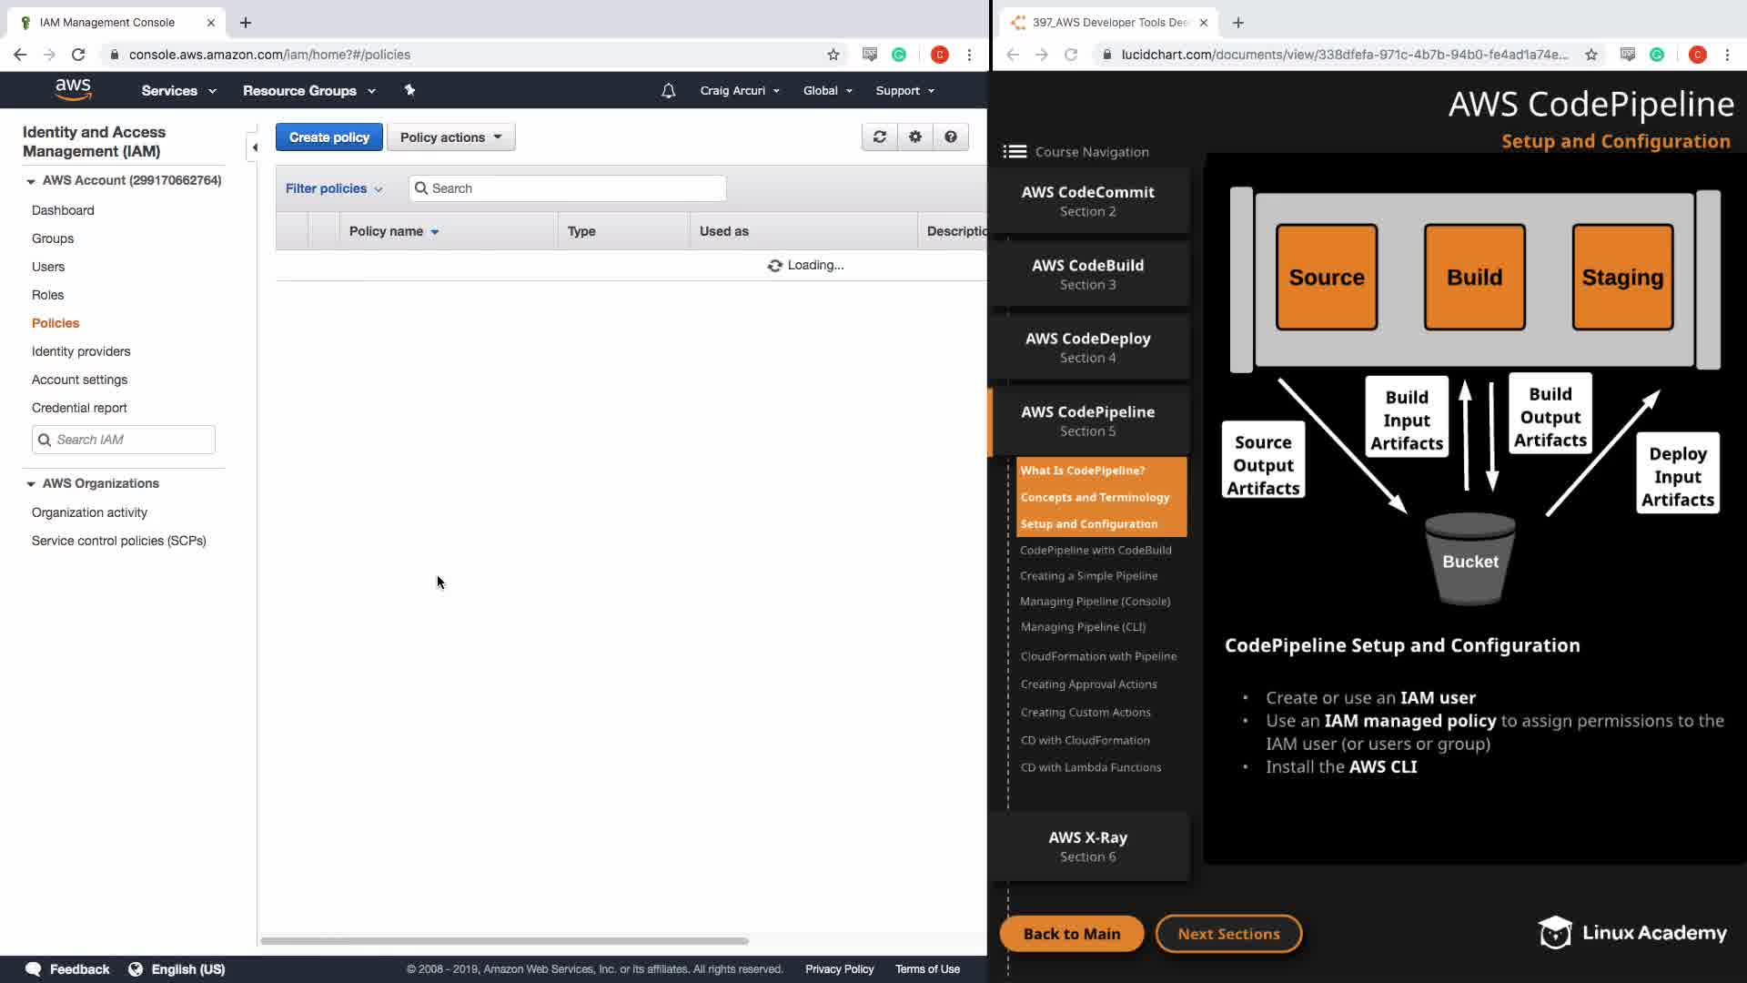This screenshot has height=983, width=1747.
Task: Click the AWS notifications bell icon
Action: [x=668, y=90]
